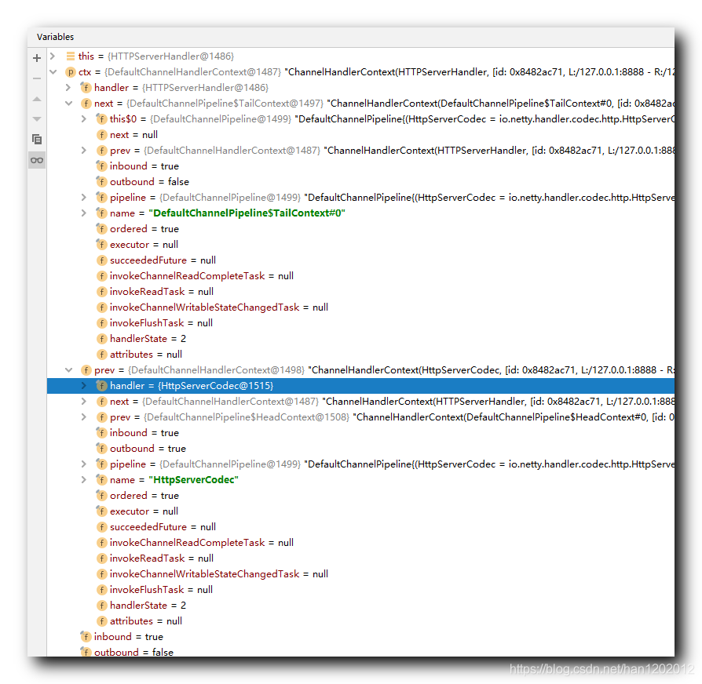This screenshot has height=684, width=702.
Task: Select 'invokeFlushTask = null' under HttpServerCodec context
Action: [360, 589]
